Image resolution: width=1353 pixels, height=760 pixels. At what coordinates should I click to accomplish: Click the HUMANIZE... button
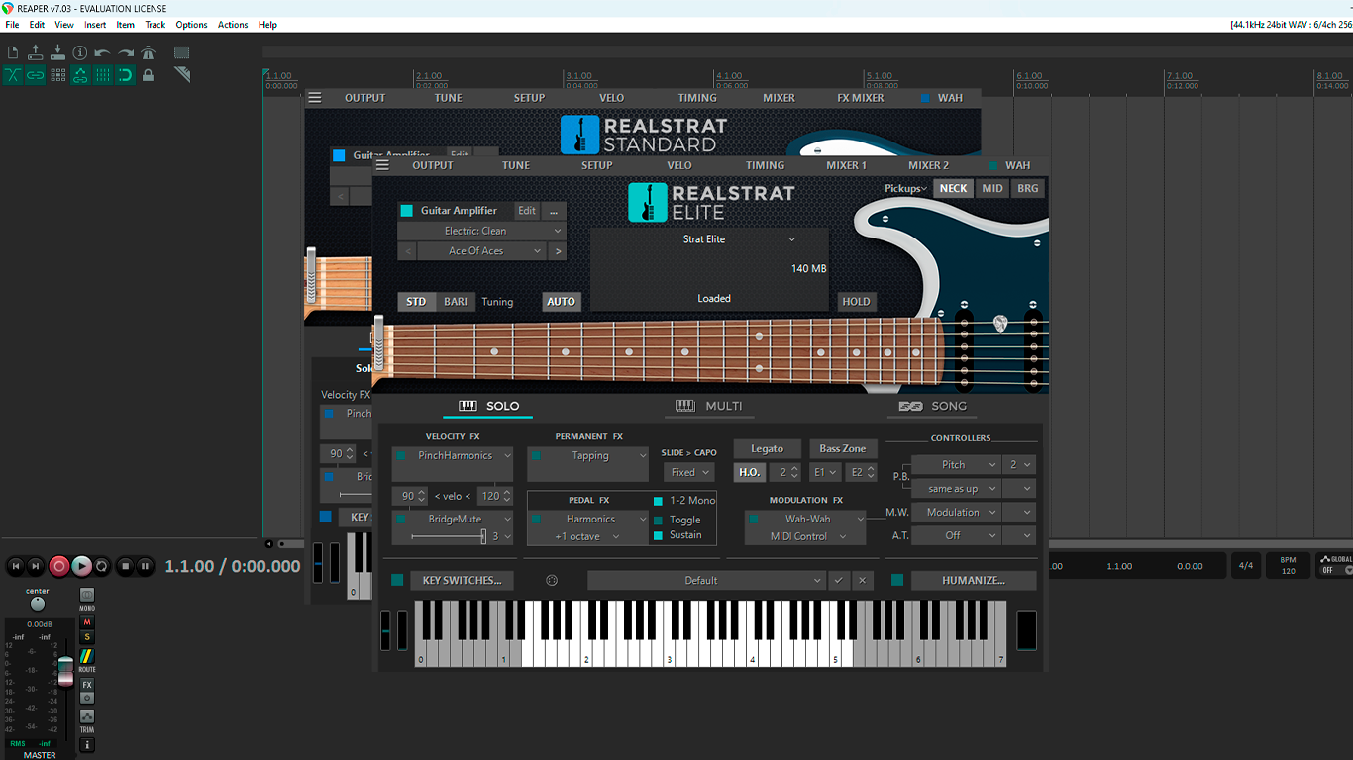click(974, 581)
